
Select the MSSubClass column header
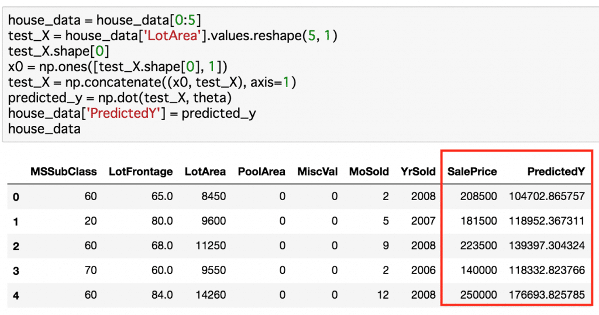[63, 171]
